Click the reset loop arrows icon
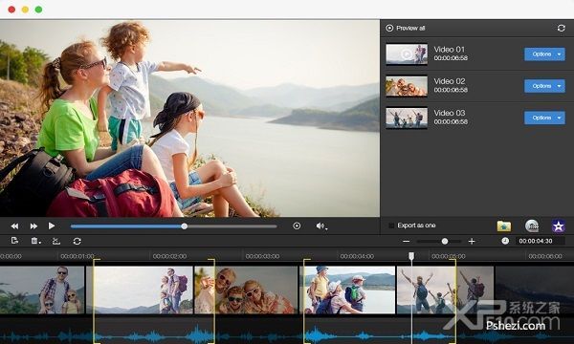The image size is (574, 344). pos(77,241)
